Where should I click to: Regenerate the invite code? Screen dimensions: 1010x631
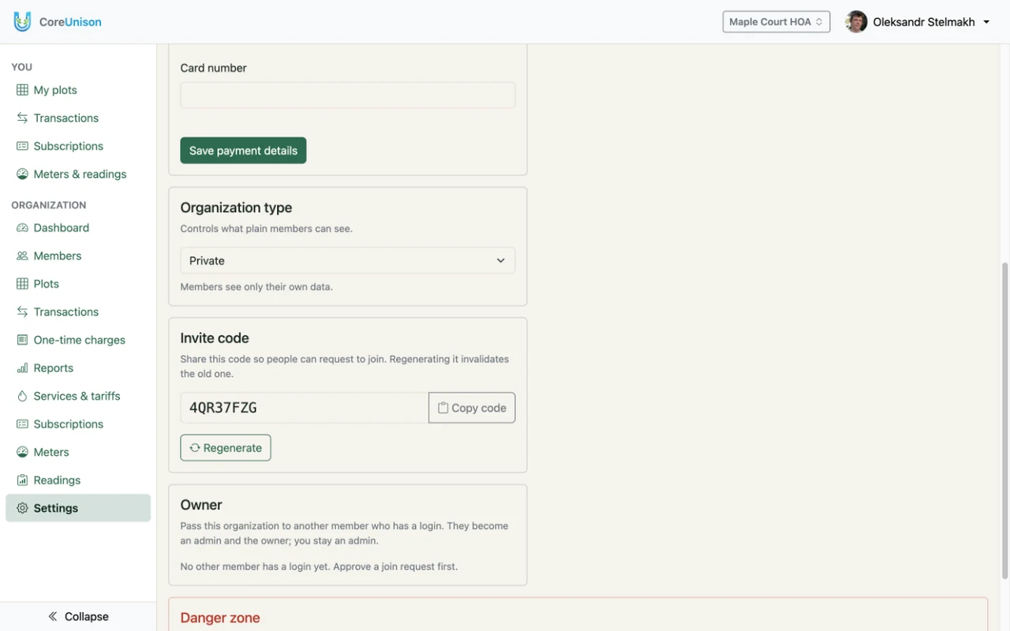pos(226,447)
